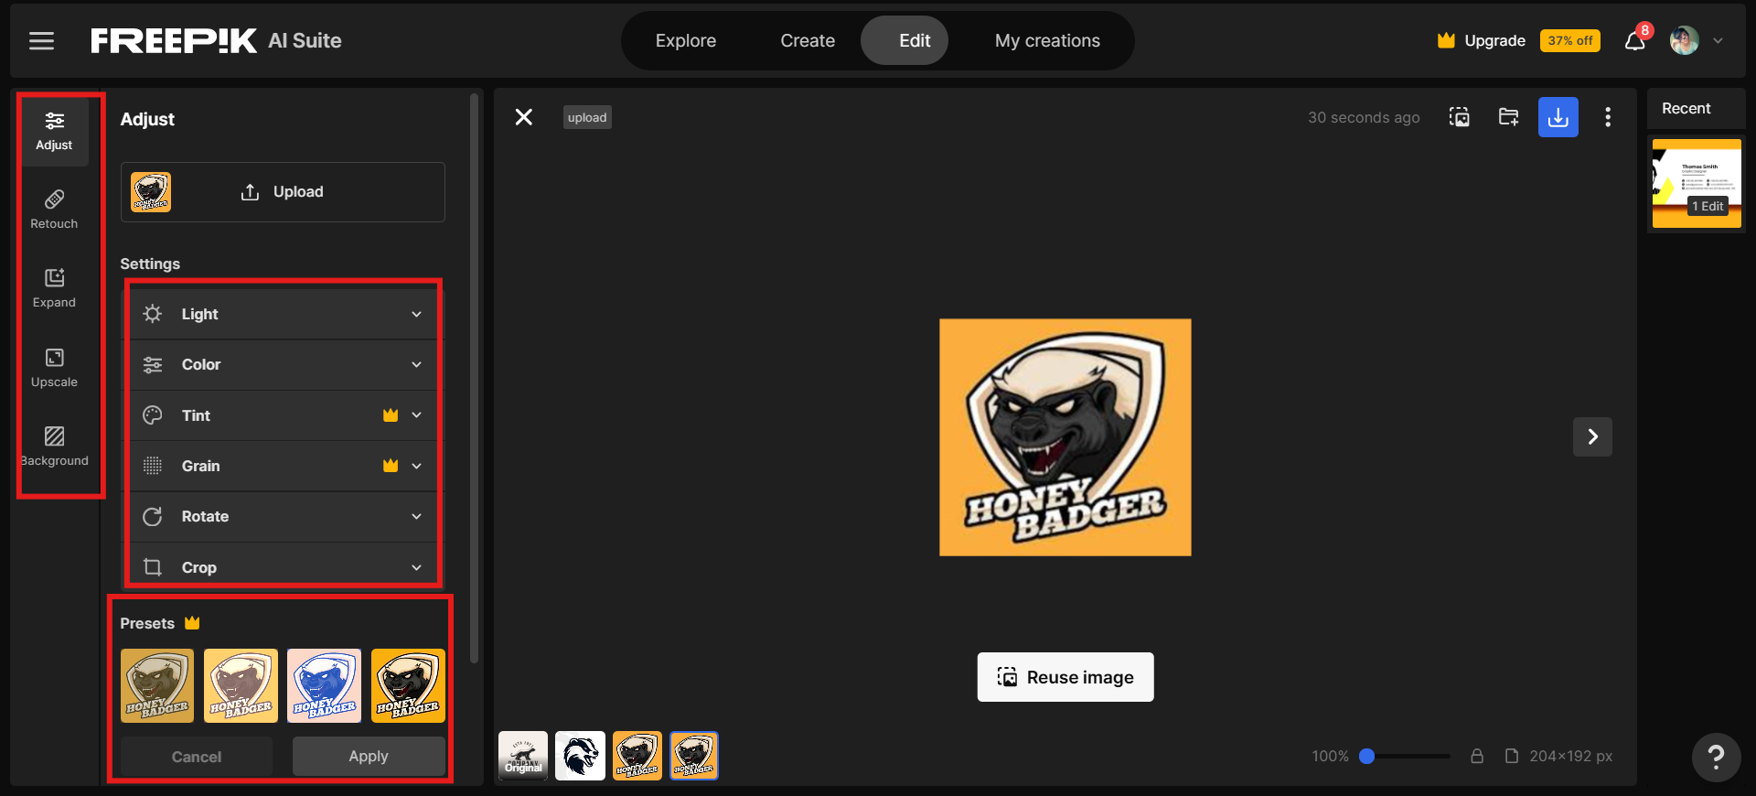Open the account dropdown chevron
Viewport: 1756px width, 796px height.
(x=1719, y=41)
